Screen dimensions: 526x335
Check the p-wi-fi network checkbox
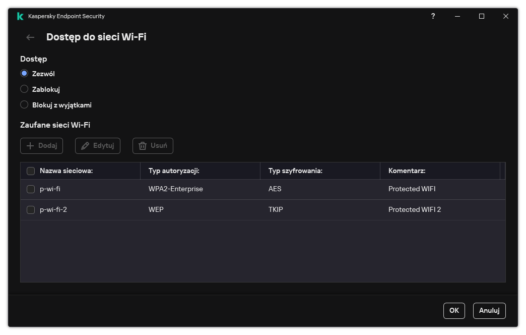click(x=31, y=189)
